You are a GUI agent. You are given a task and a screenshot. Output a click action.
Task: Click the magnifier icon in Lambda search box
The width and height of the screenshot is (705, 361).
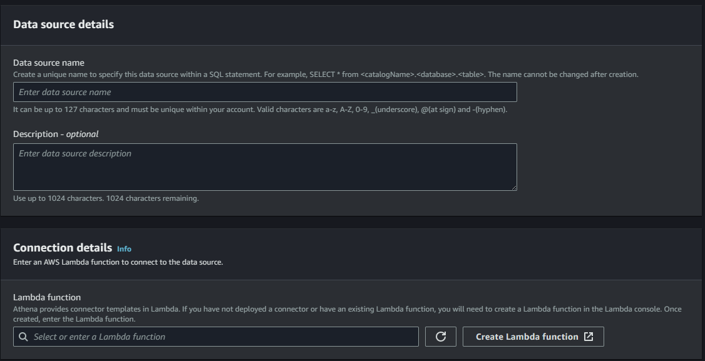24,337
